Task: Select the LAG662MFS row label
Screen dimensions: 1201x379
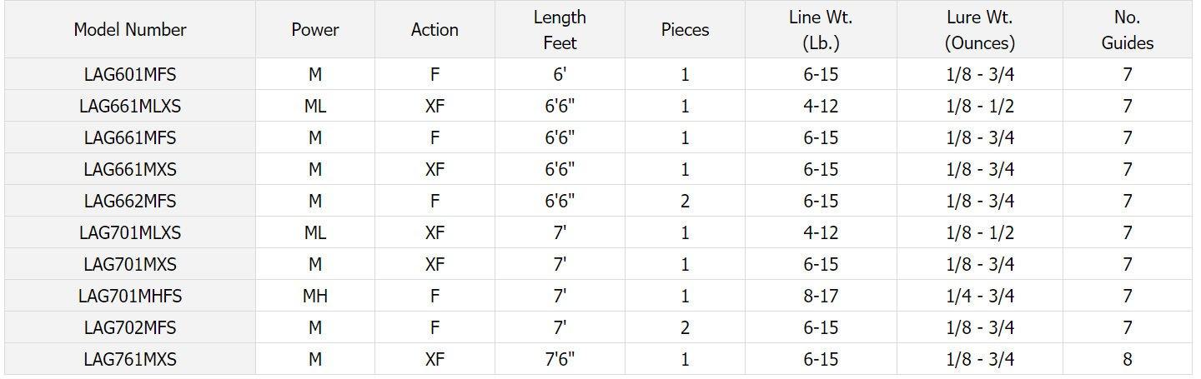Action: coord(130,202)
